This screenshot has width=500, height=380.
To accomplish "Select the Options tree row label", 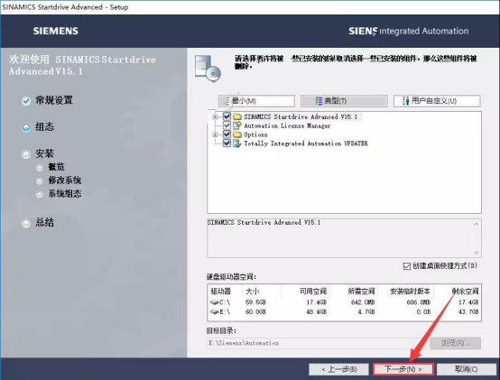I will pos(255,134).
